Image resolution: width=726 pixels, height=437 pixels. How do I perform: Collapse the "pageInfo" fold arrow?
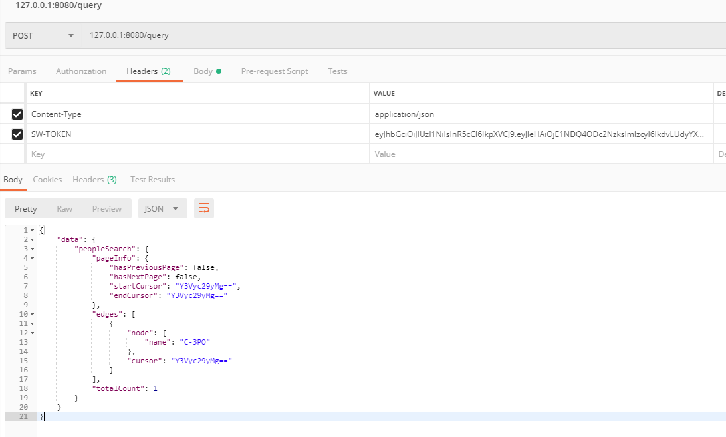click(x=32, y=258)
